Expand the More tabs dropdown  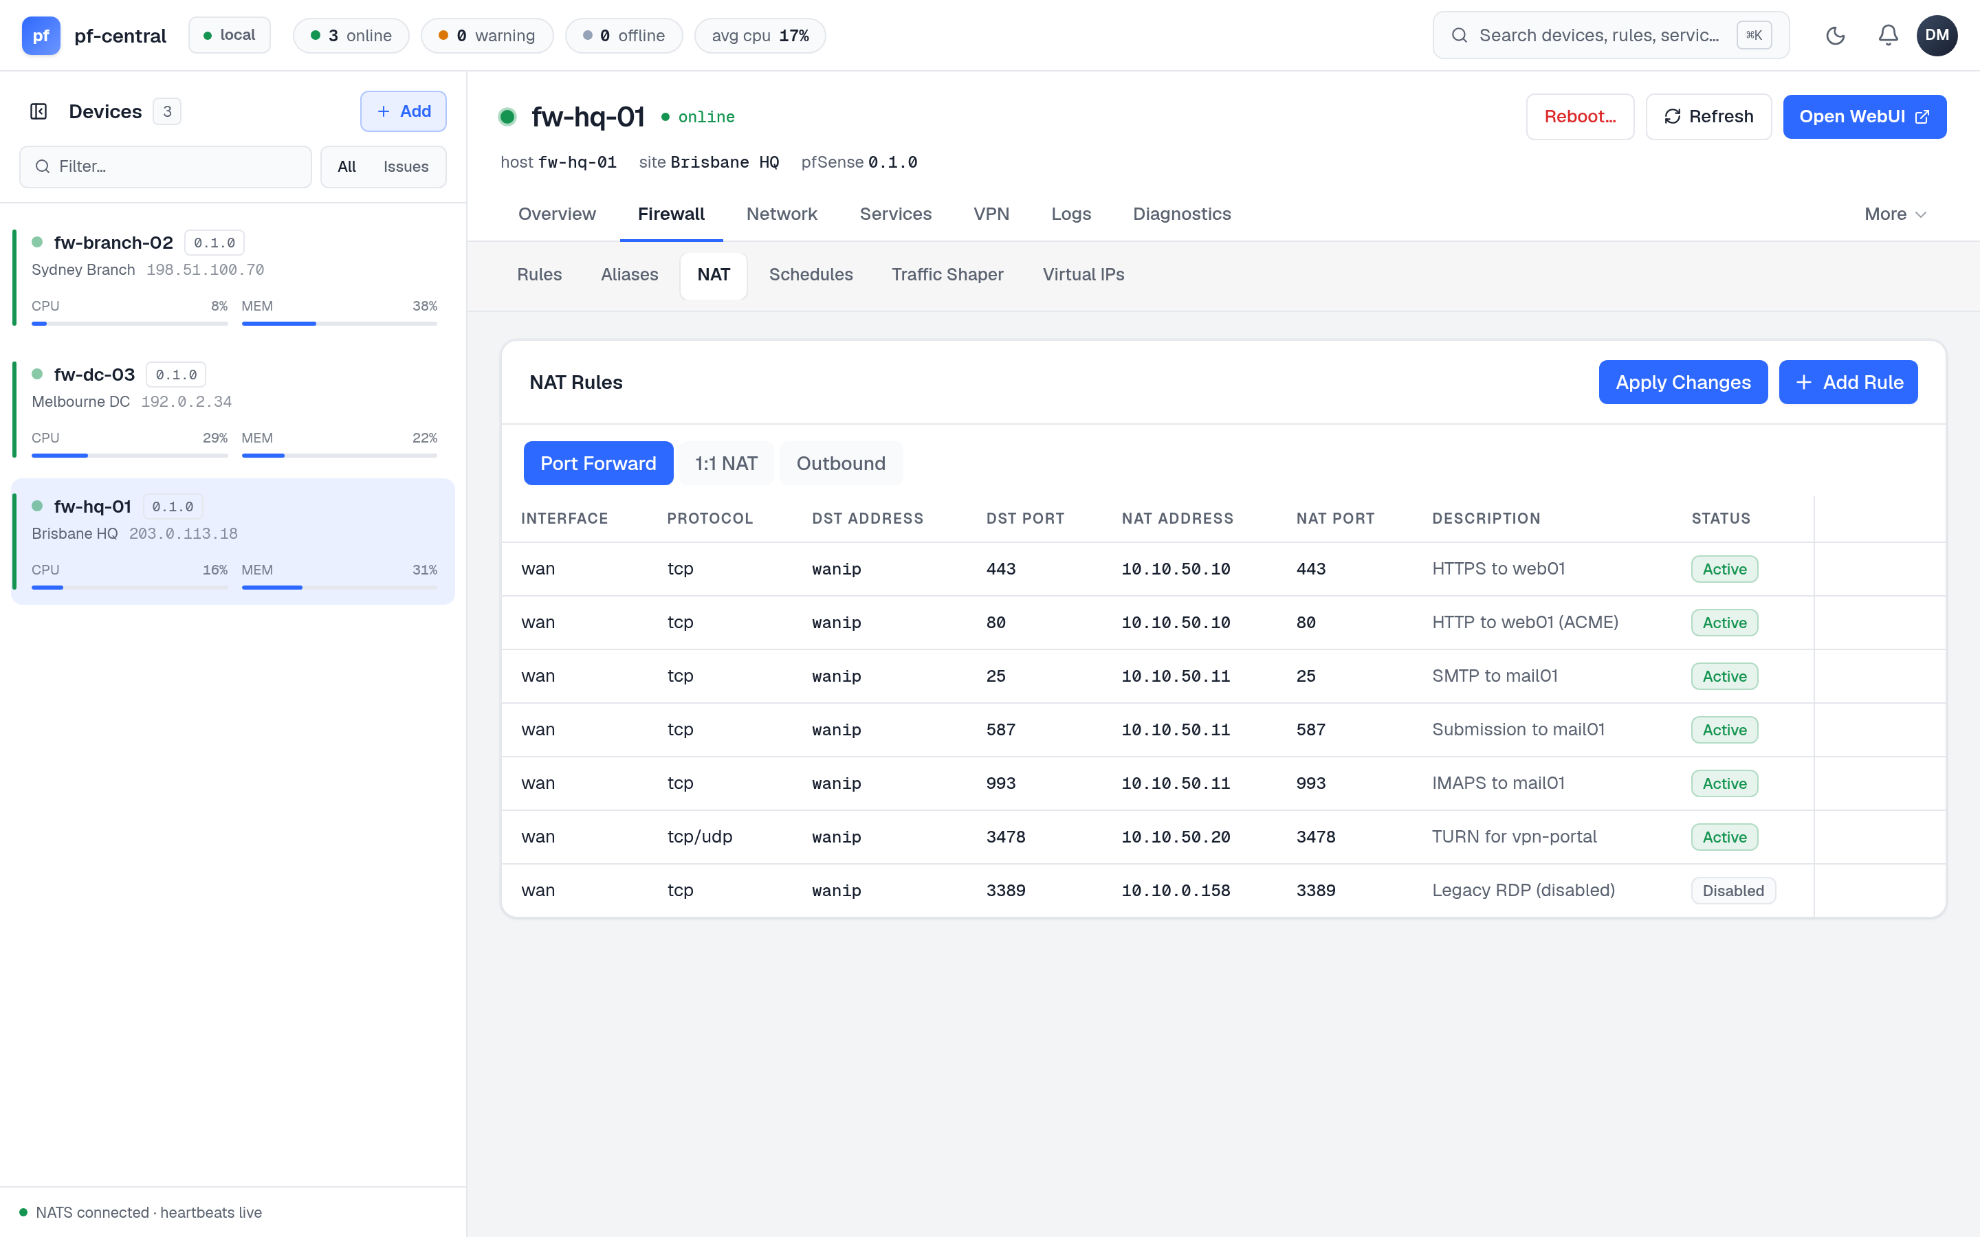coord(1895,214)
